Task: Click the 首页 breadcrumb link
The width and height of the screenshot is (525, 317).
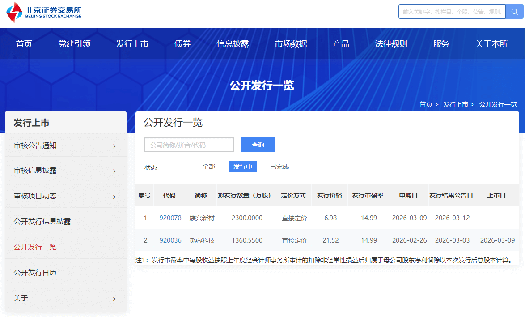Action: click(x=426, y=104)
